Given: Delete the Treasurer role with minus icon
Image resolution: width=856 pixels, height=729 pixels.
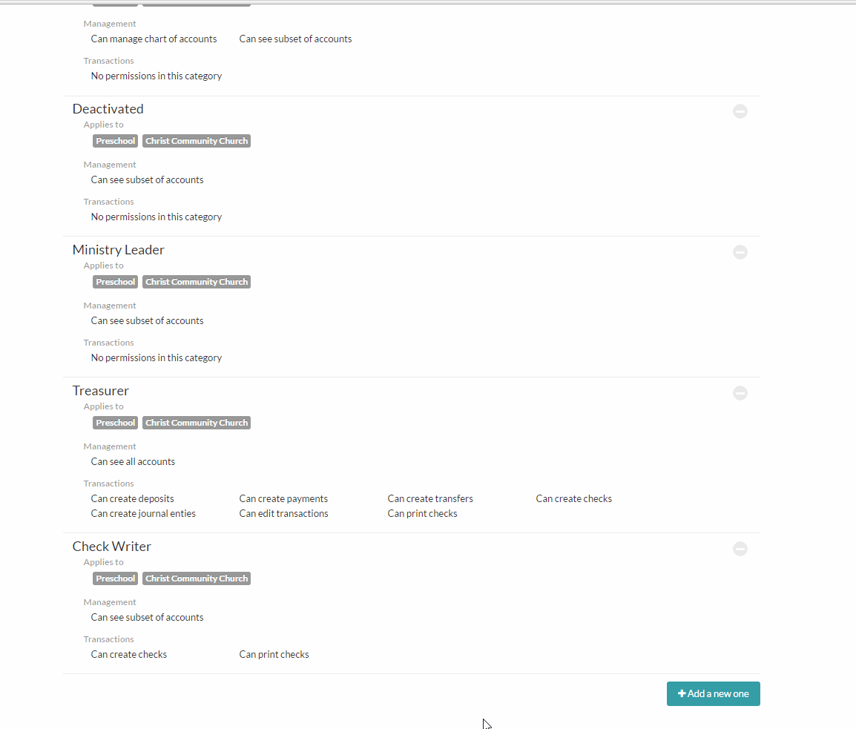Looking at the screenshot, I should [740, 393].
